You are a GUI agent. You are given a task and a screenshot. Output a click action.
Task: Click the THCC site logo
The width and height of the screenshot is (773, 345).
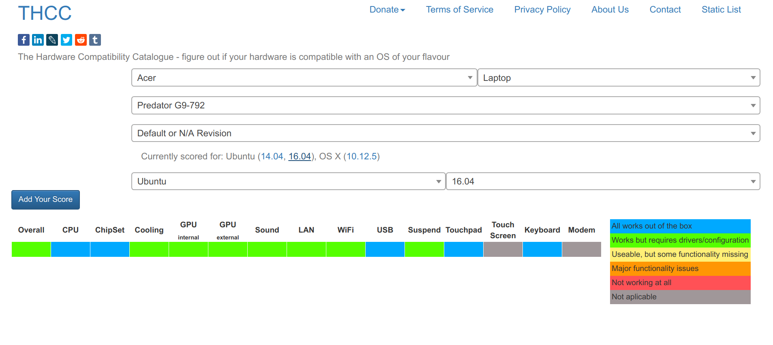(x=45, y=13)
